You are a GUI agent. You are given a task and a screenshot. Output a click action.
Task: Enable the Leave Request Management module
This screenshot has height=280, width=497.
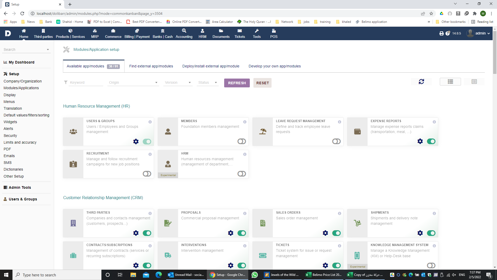pos(336,141)
